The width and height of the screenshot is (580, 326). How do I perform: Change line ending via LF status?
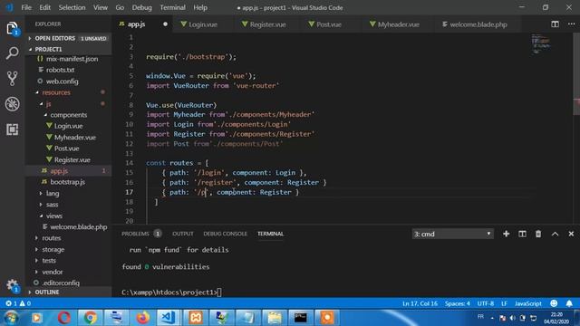pyautogui.click(x=504, y=303)
